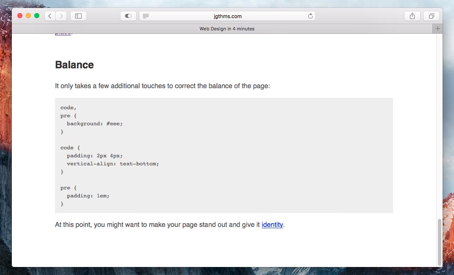Open Reader view from the address bar
The height and width of the screenshot is (275, 454).
(146, 16)
